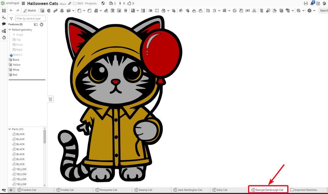Select the Move face tool
Viewport: 328px width, 194px height.
coord(194,11)
